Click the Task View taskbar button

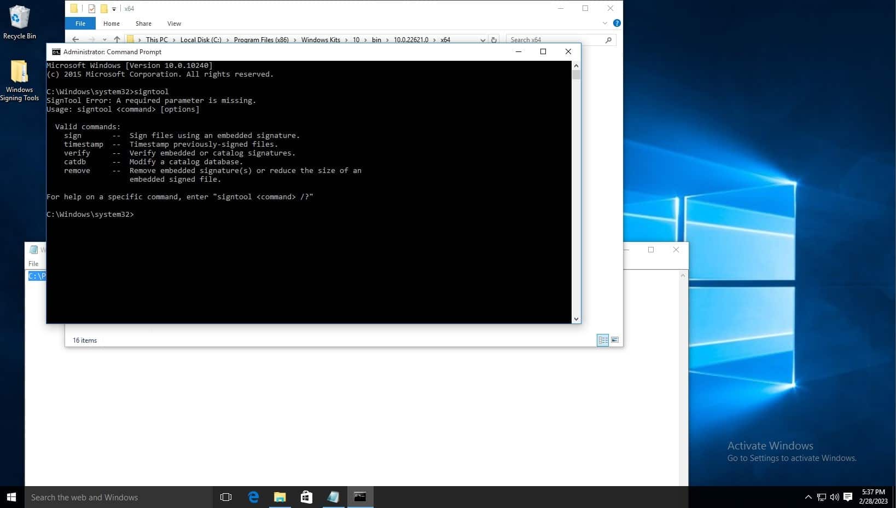coord(226,497)
